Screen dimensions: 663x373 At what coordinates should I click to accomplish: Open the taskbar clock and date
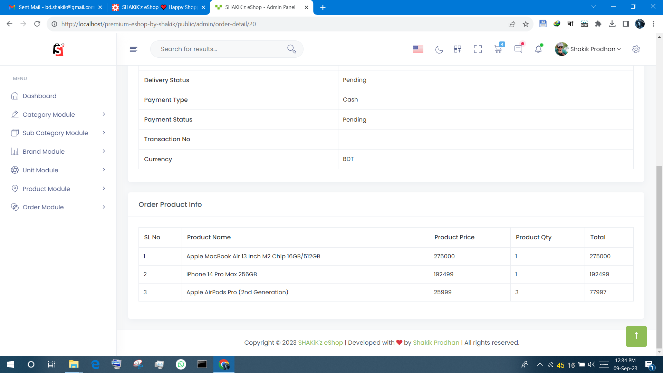625,364
